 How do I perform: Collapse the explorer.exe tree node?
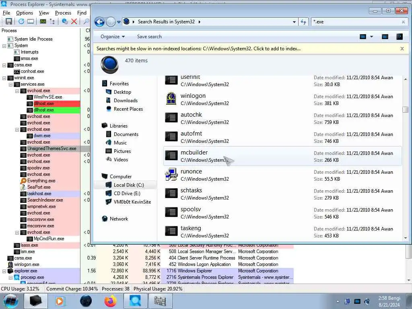[x=4, y=271]
